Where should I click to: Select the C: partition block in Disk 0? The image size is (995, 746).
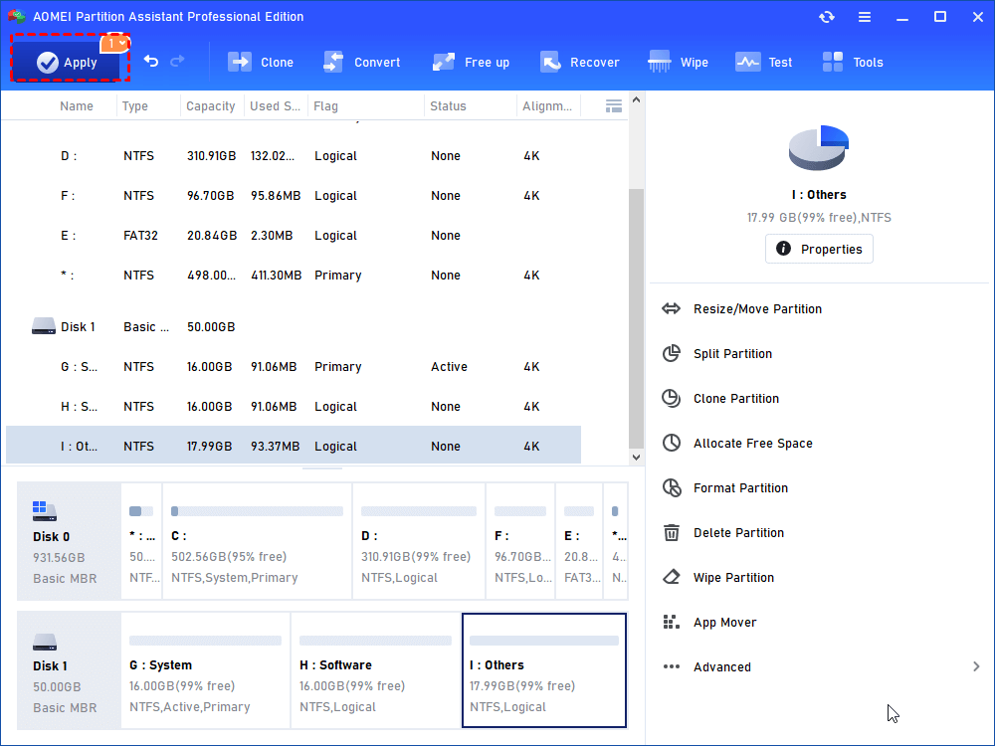click(257, 541)
